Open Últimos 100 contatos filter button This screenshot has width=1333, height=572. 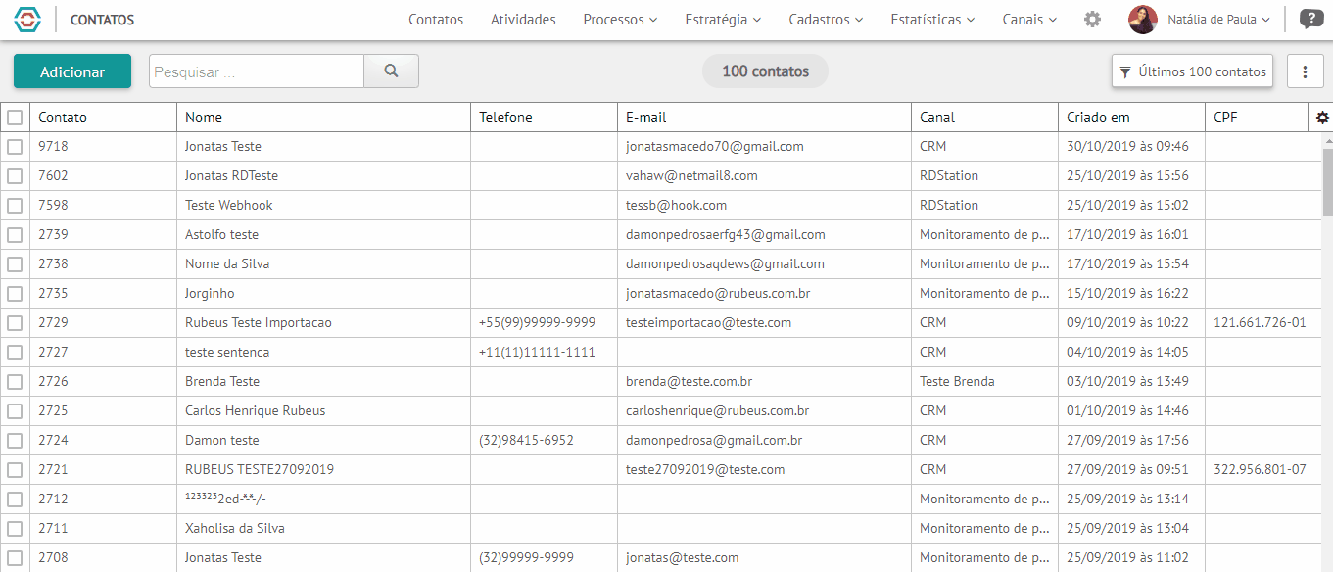(x=1192, y=71)
